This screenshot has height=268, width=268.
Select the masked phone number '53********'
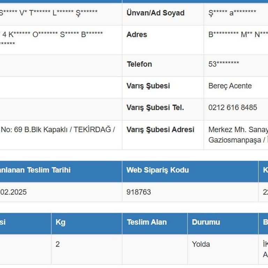224,64
